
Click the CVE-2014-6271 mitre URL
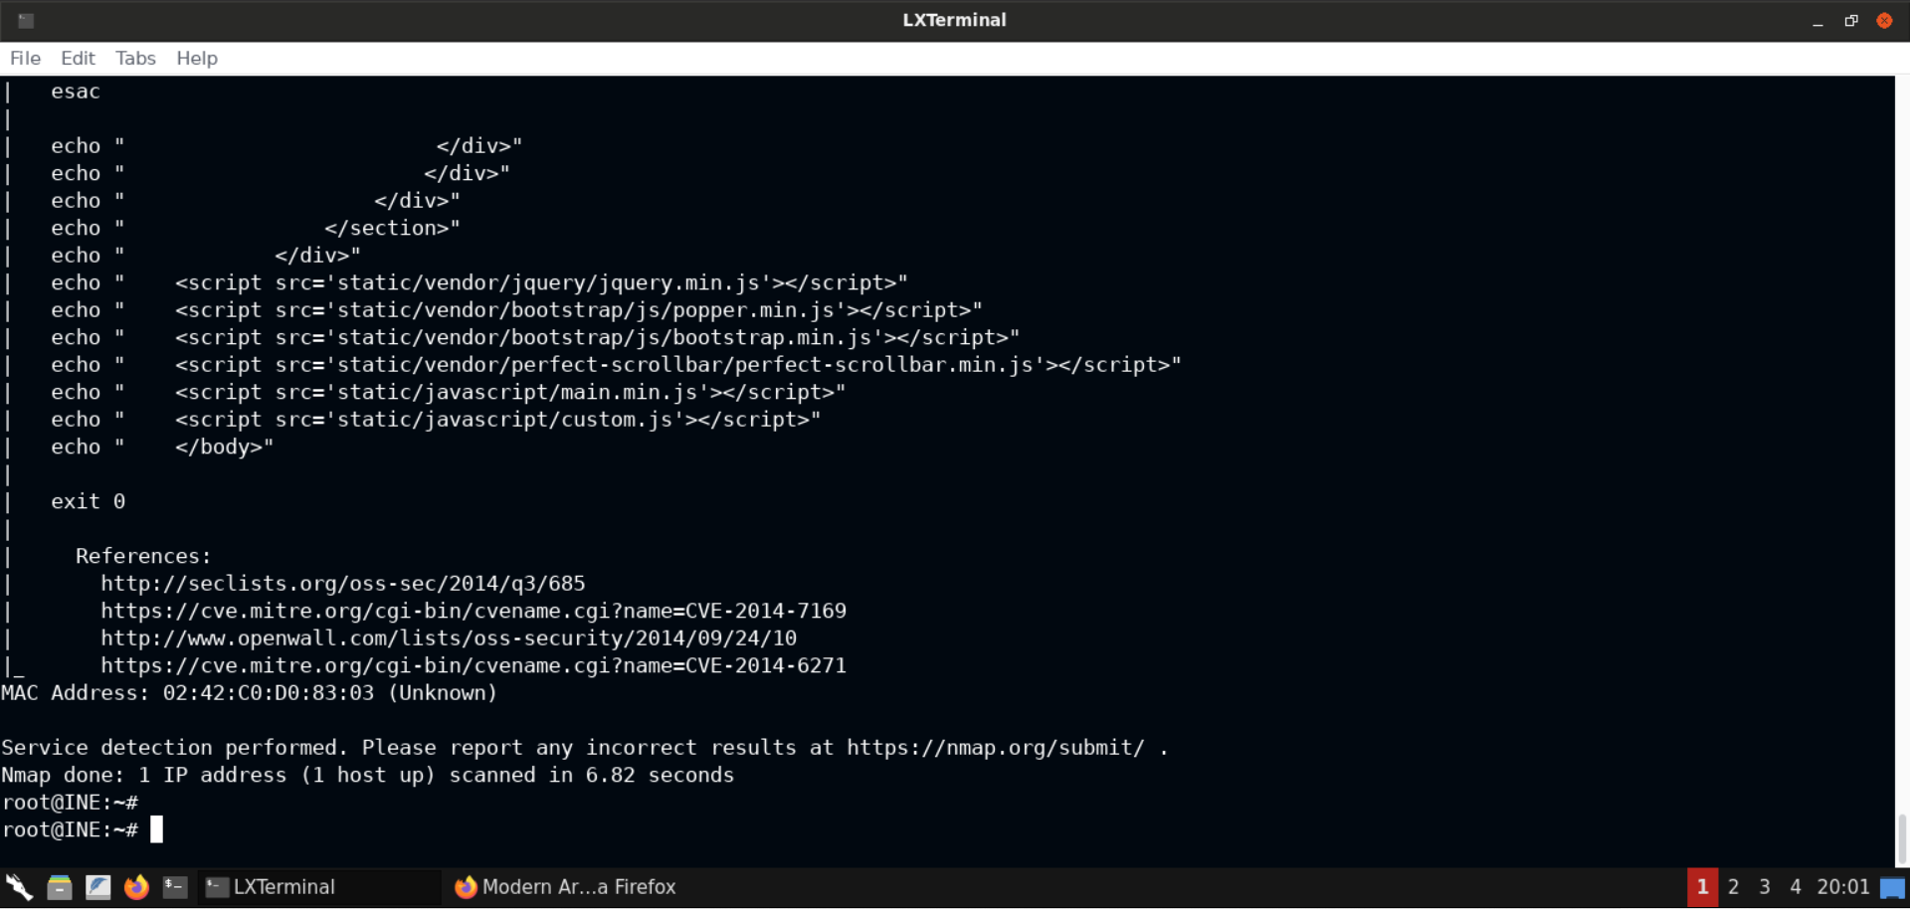474,665
